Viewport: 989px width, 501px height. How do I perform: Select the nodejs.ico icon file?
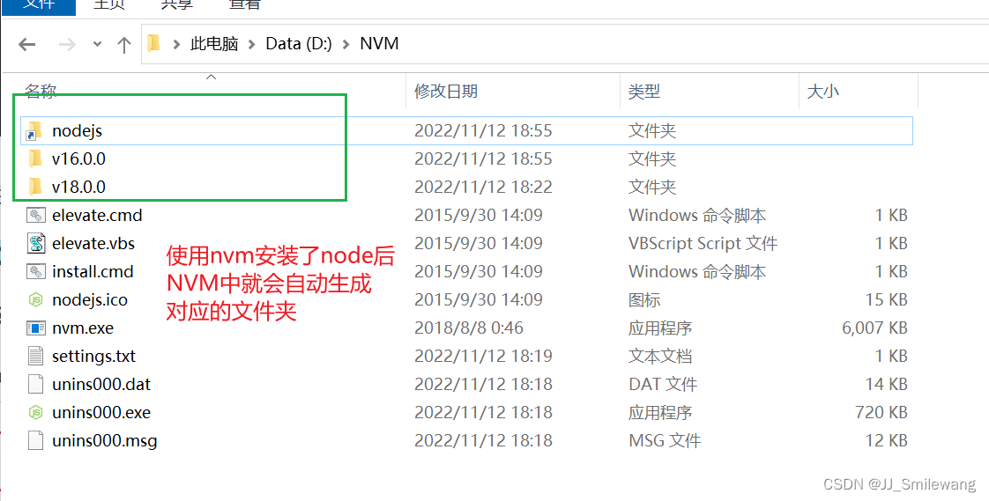pyautogui.click(x=35, y=300)
